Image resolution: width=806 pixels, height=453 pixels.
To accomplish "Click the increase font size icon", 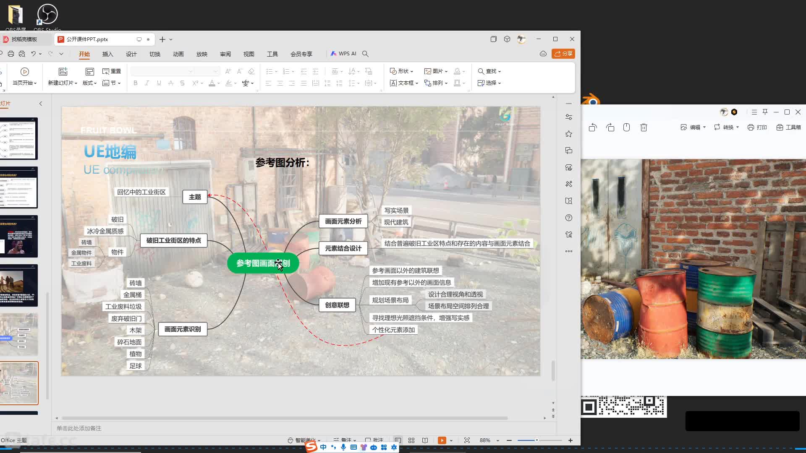I will (228, 71).
